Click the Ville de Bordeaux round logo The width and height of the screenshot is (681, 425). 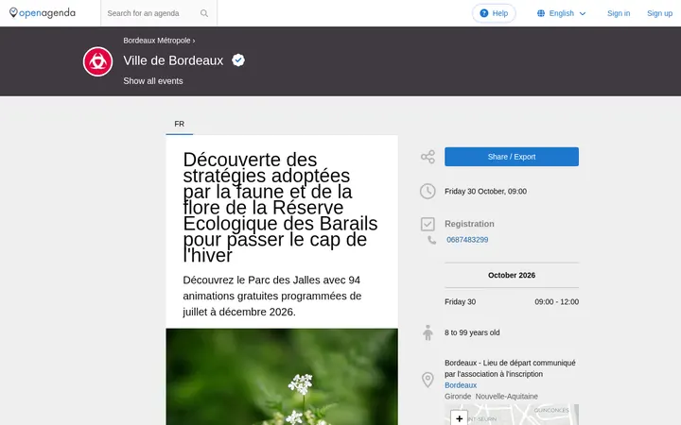tap(97, 61)
